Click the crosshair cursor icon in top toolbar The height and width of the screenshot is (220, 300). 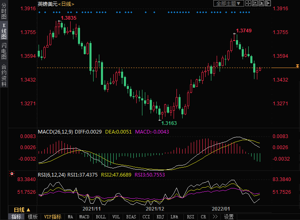[249, 3]
